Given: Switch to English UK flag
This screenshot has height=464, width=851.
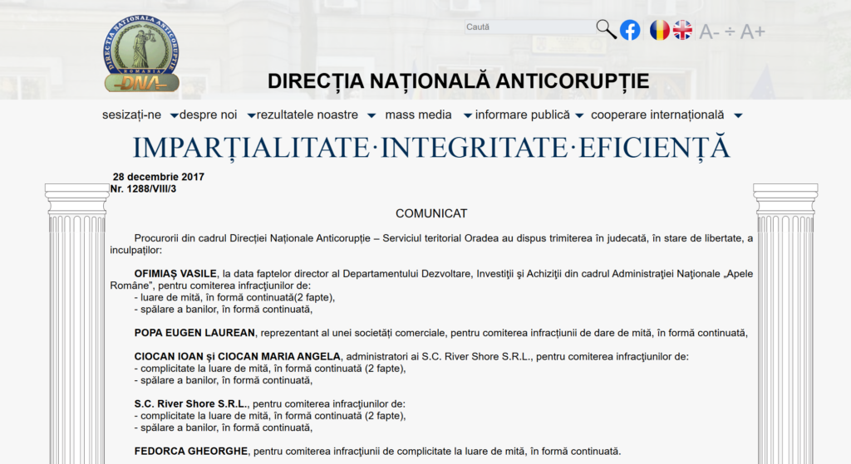Looking at the screenshot, I should pos(683,30).
